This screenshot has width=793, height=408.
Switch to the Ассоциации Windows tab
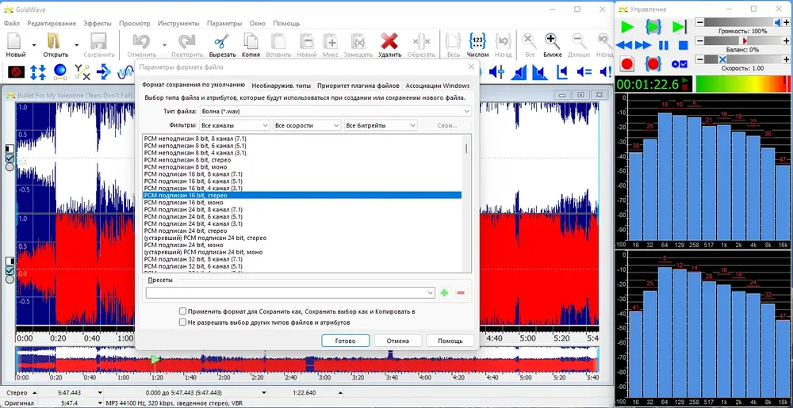(x=438, y=86)
